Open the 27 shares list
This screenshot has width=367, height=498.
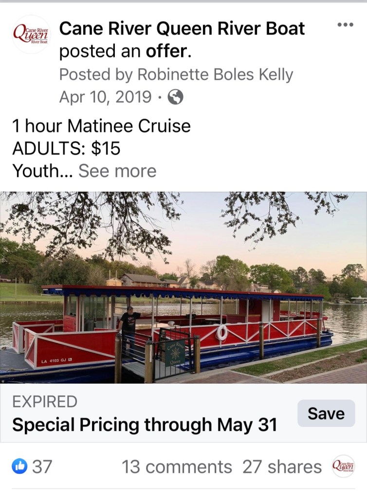[282, 467]
